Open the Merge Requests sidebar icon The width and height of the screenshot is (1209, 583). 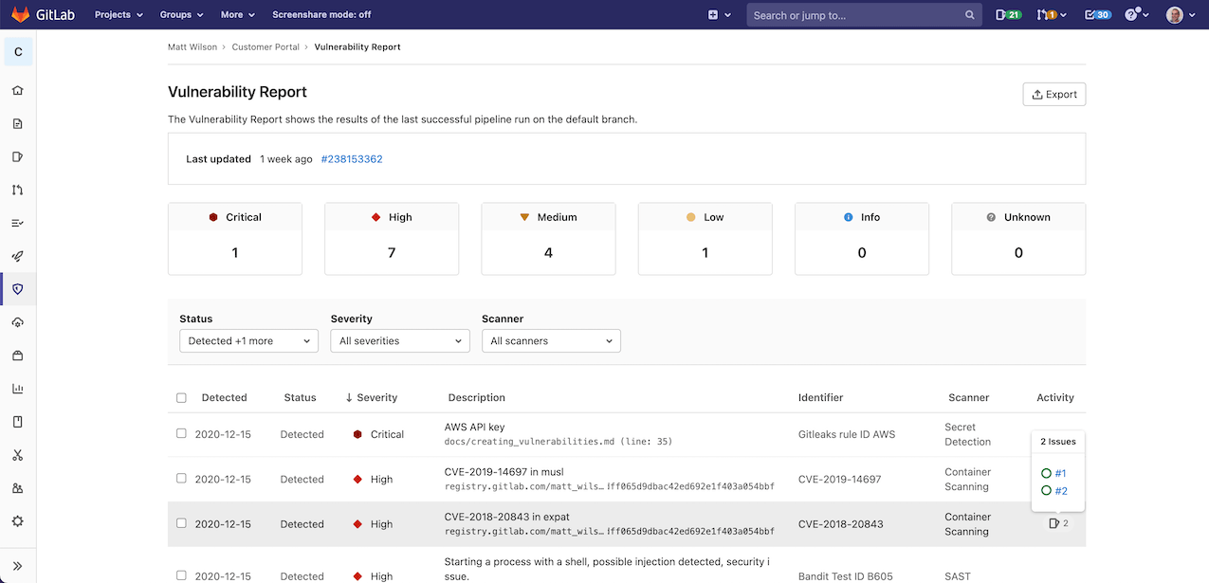coord(17,190)
